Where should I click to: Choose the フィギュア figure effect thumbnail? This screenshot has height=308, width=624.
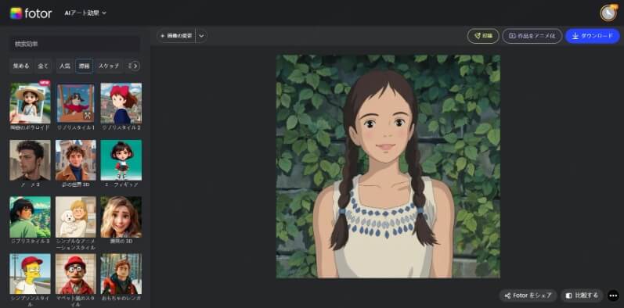click(x=121, y=159)
